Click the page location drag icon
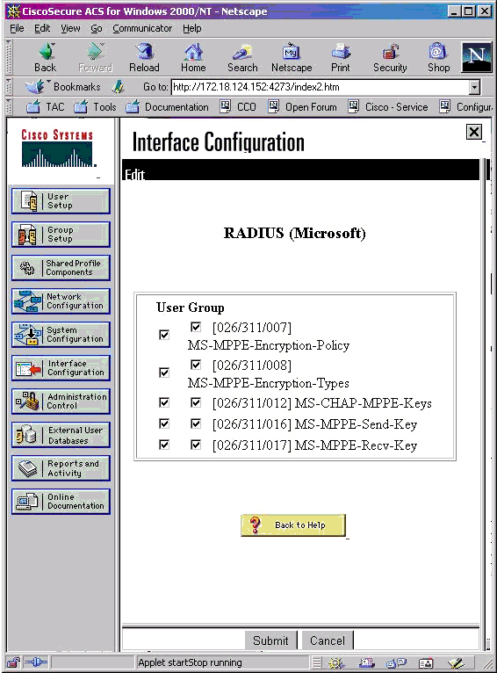Viewport: 497px width, 673px height. 118,87
